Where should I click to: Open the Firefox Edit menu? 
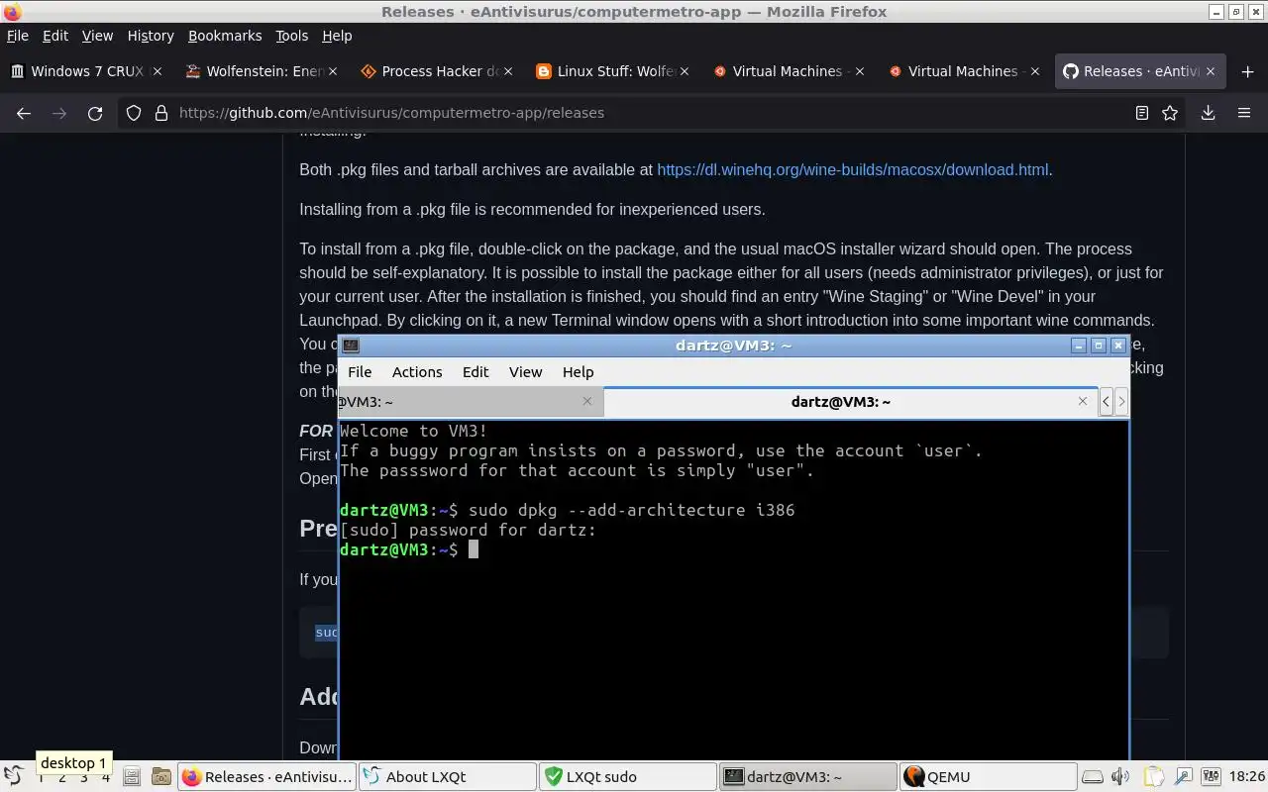[55, 36]
